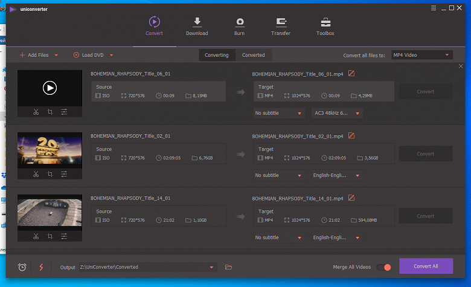Screen dimensions: 471x287
Task: Rename output file Title_06_01.mp4 with edit icon
Action: tap(351, 73)
